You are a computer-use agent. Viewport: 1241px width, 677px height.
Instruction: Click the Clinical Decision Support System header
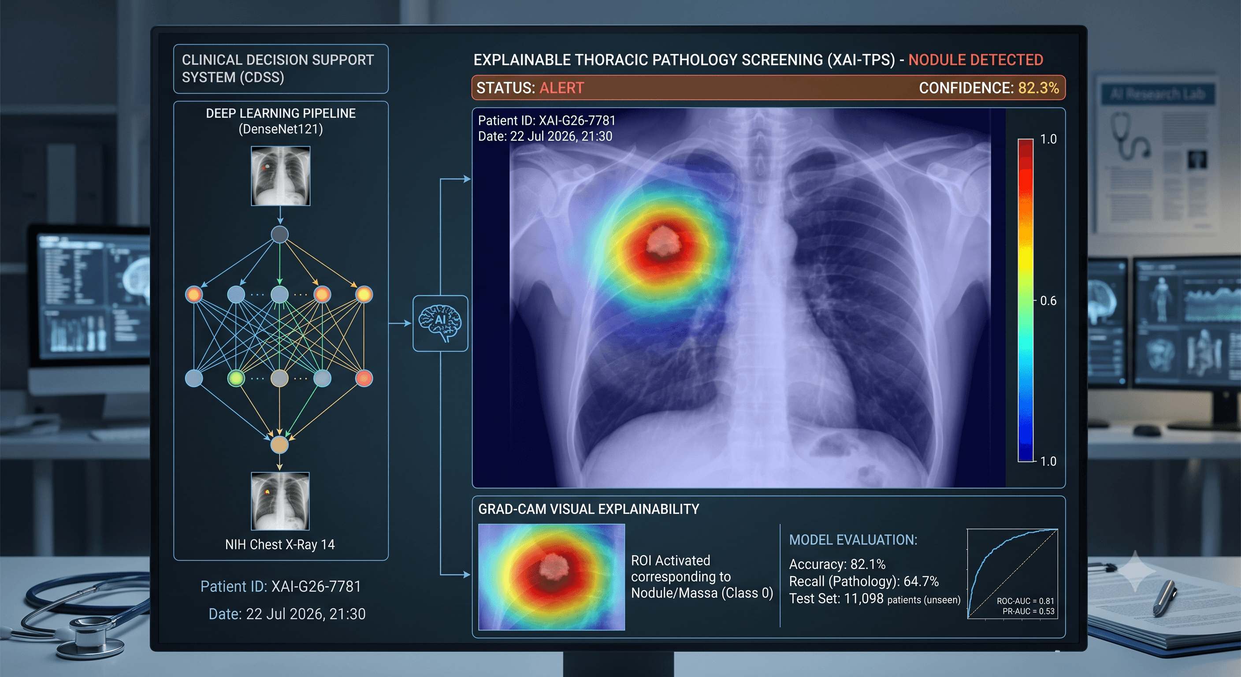[280, 68]
